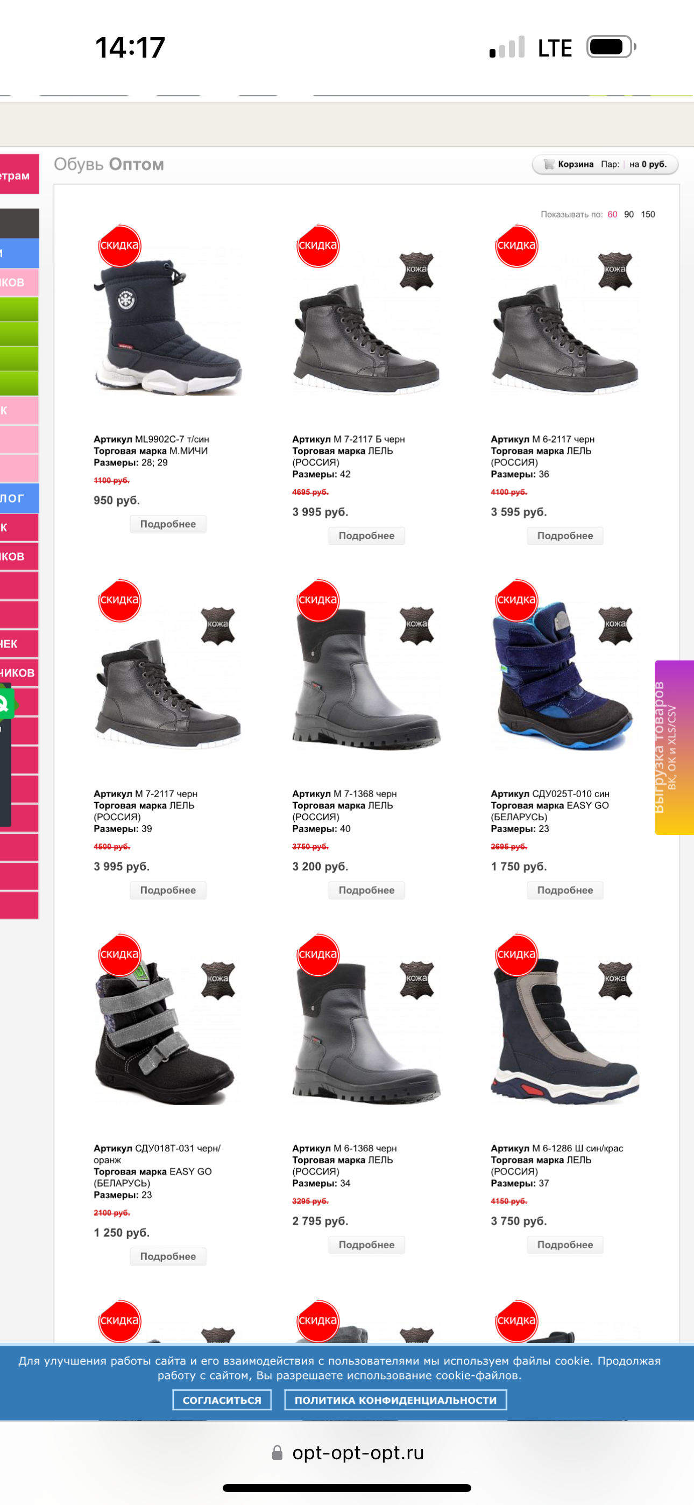The image size is (694, 1505).
Task: Accept cookies with СОГЛАСИТЬСЯ button
Action: pos(222,1400)
